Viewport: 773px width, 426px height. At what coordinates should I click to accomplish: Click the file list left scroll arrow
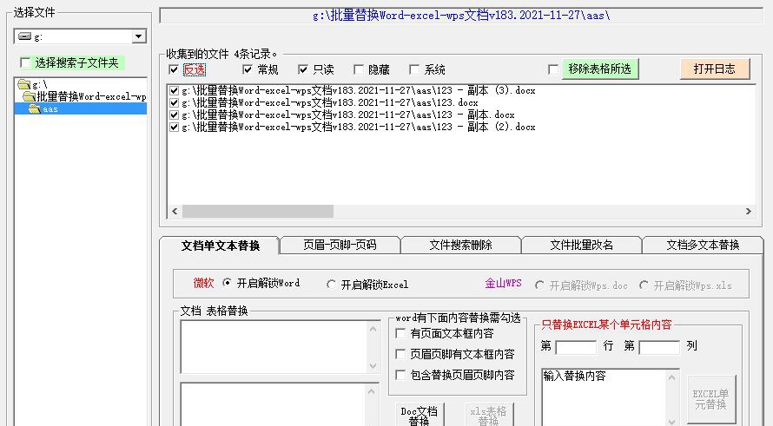click(x=175, y=212)
